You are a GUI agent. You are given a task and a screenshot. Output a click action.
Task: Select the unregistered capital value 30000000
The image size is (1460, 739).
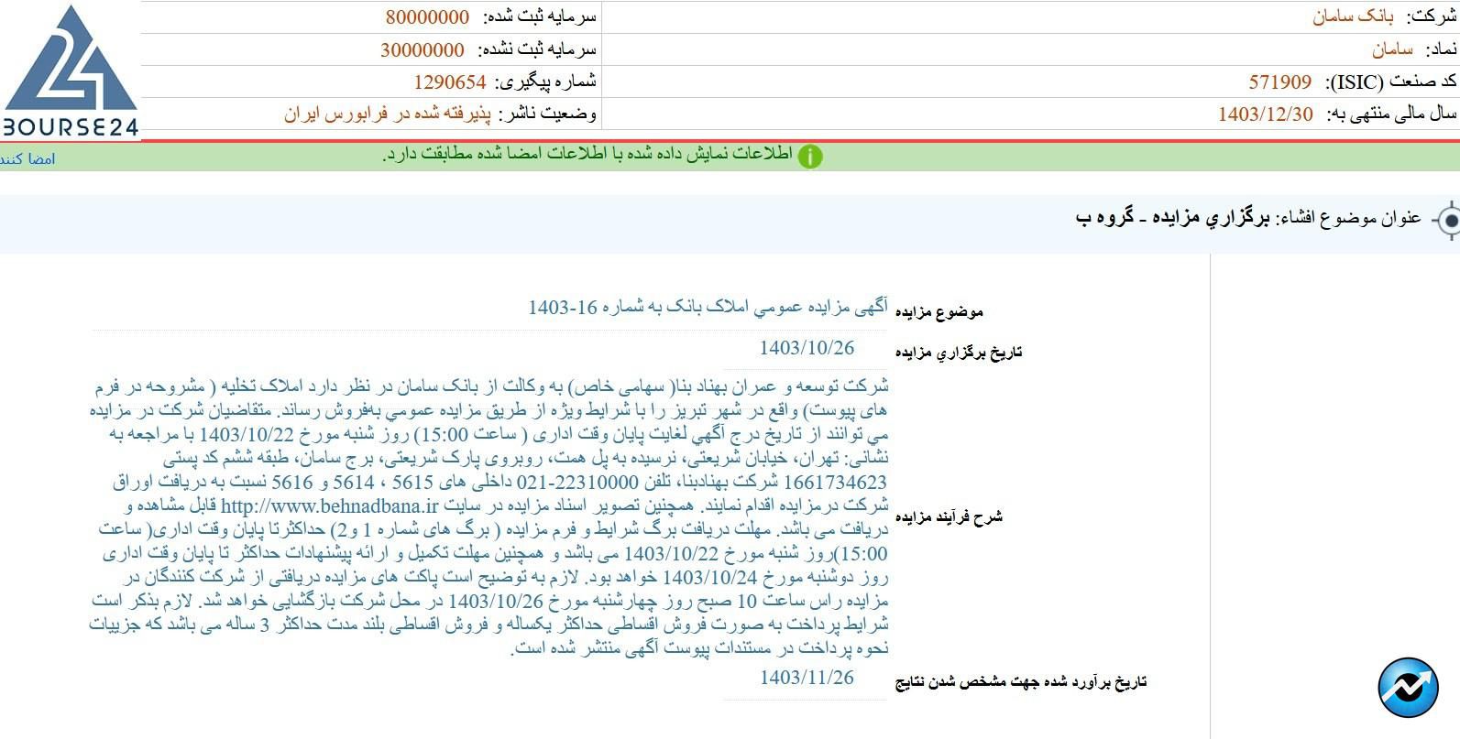[x=423, y=50]
